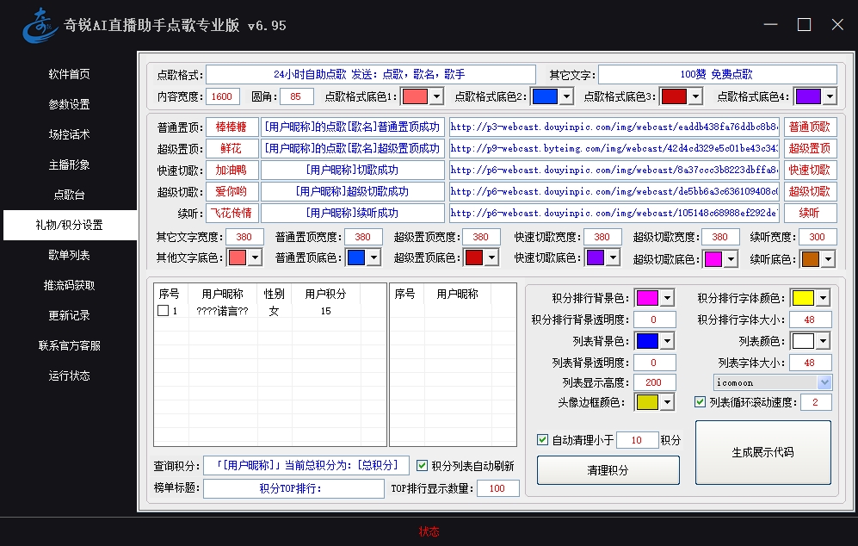Tick the checkbox in user list row 1
Image resolution: width=858 pixels, height=546 pixels.
163,311
